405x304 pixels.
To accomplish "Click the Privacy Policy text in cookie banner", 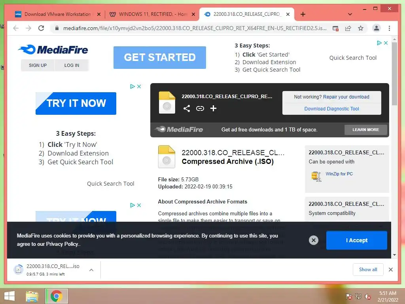I will click(62, 244).
